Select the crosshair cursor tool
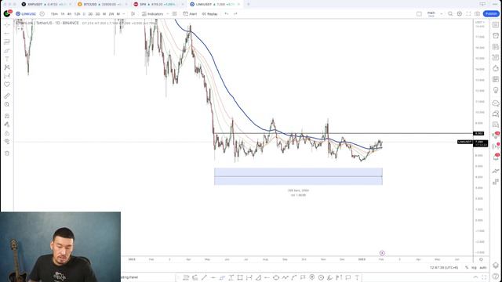Screen dimensions: 502x282 pos(7,25)
